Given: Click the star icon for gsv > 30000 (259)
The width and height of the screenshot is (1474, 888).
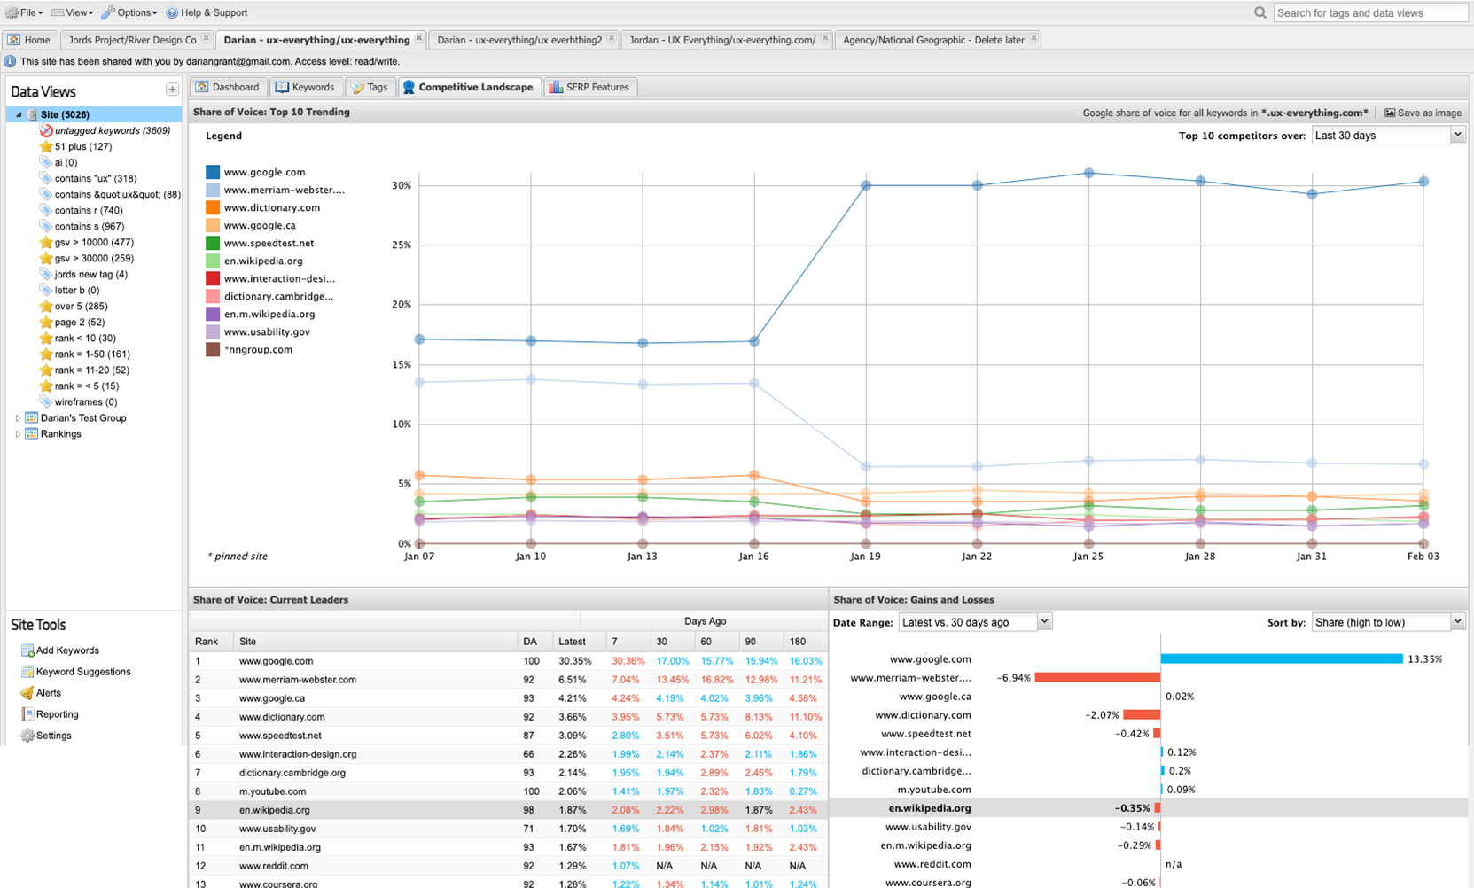Looking at the screenshot, I should point(46,258).
